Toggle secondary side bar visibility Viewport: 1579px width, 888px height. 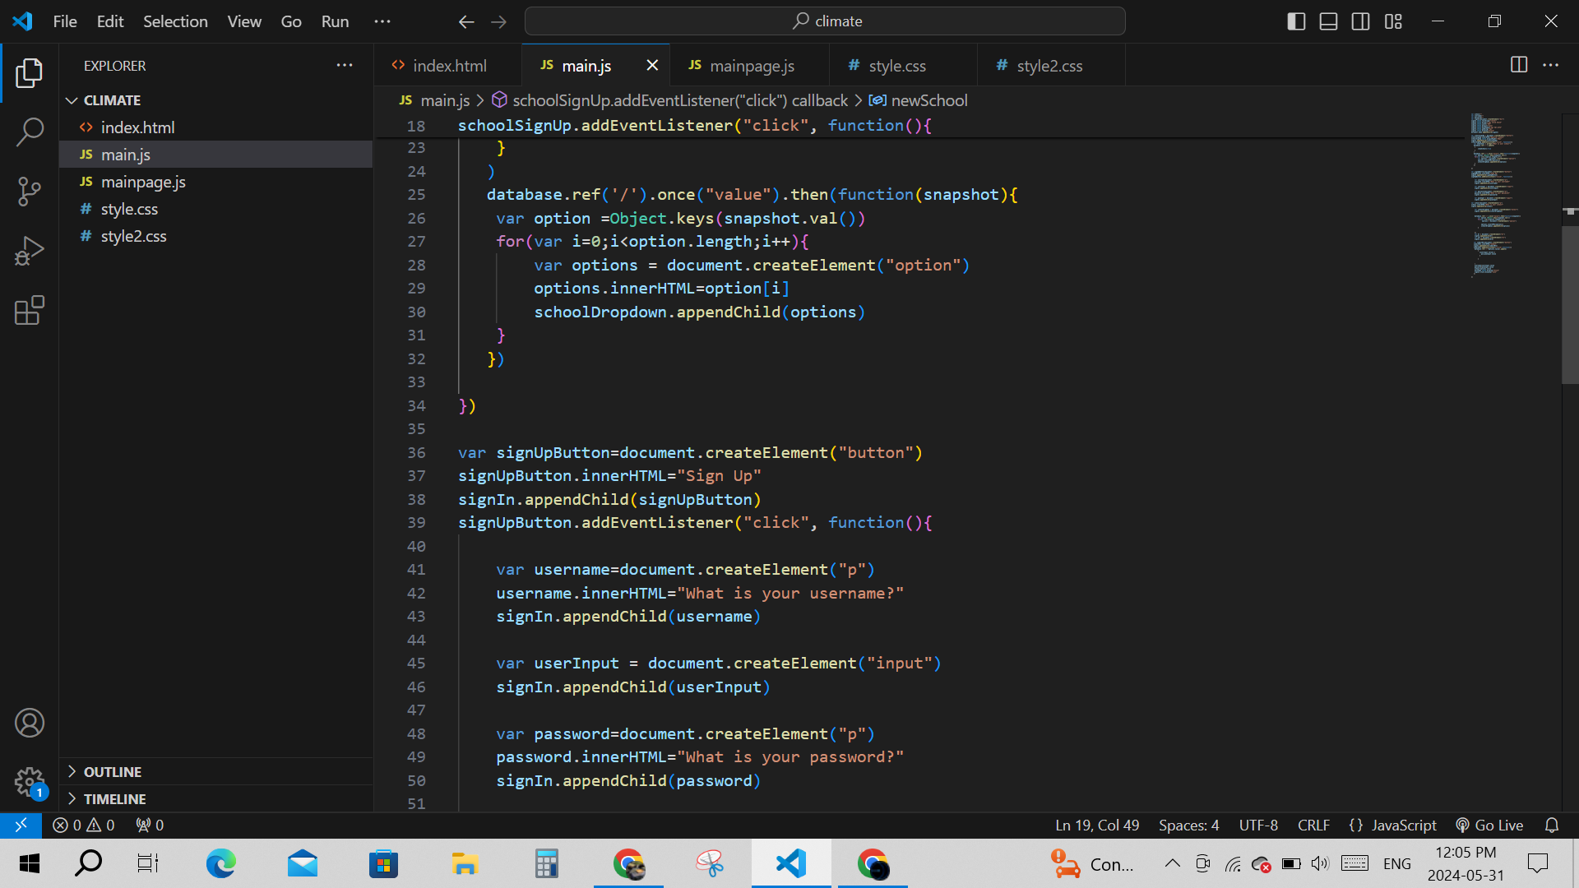[1360, 21]
